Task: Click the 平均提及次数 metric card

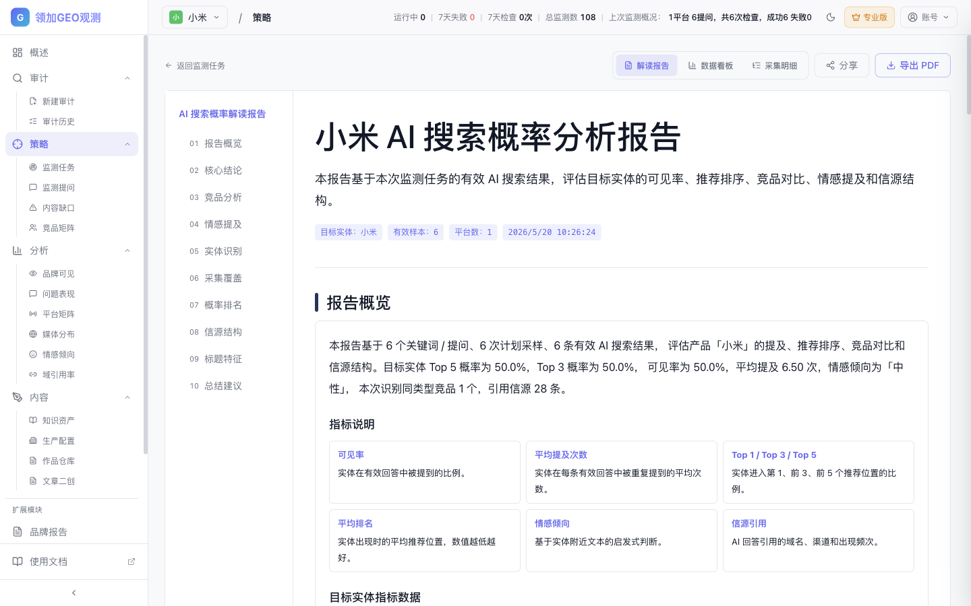Action: point(622,472)
